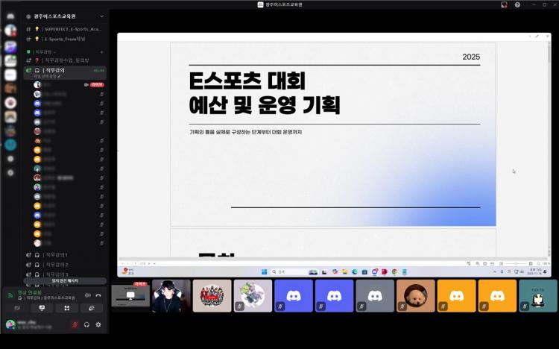The width and height of the screenshot is (559, 349).
Task: Open the soundboard icon
Action: [x=92, y=308]
